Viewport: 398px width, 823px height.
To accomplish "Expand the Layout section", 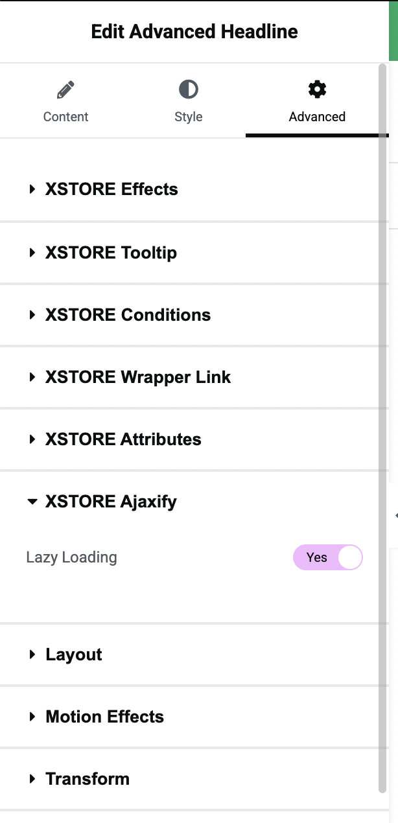I will coord(189,655).
